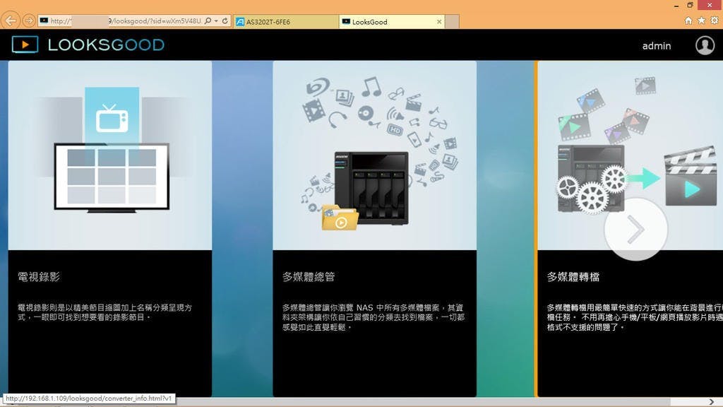
Task: Click the next arrow to scroll cards
Action: point(635,230)
